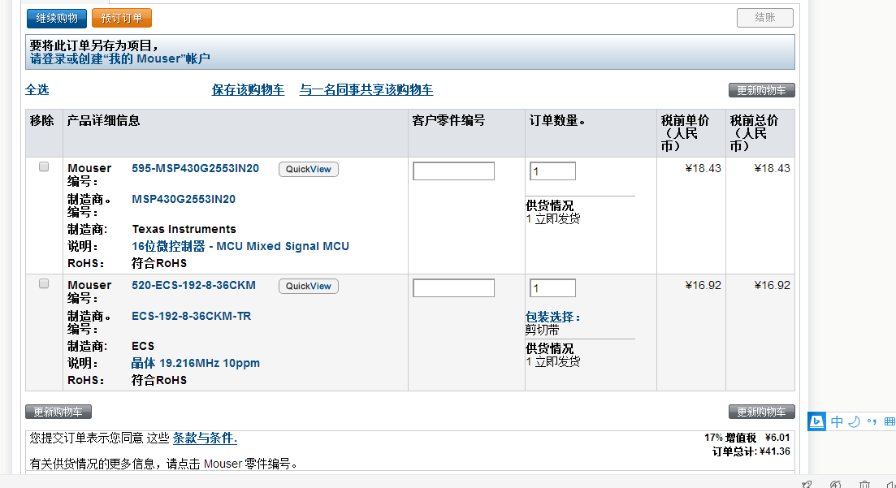Click the 订单总计 ¥41.36 order total
The height and width of the screenshot is (488, 896).
click(751, 451)
